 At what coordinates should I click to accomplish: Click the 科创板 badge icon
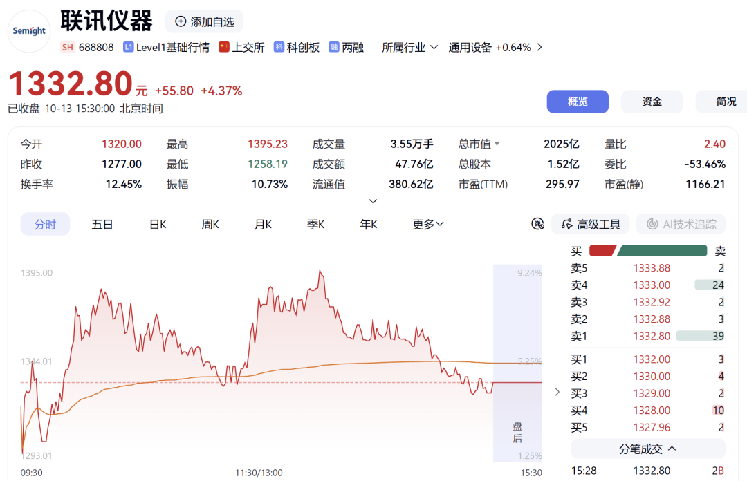pyautogui.click(x=279, y=47)
